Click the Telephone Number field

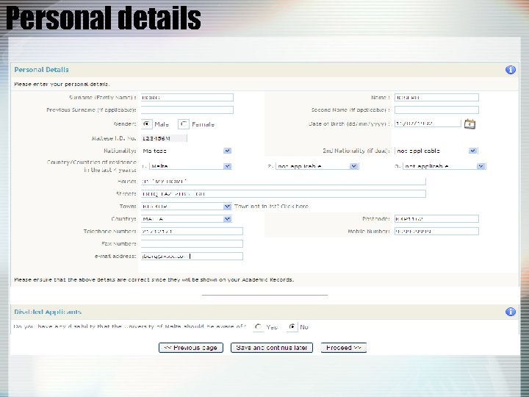click(x=192, y=232)
